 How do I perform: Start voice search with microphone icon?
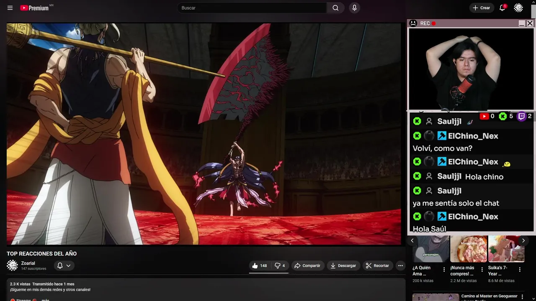click(355, 8)
